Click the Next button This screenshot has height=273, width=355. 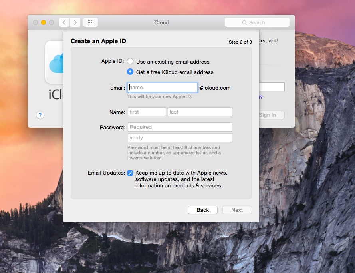click(237, 210)
